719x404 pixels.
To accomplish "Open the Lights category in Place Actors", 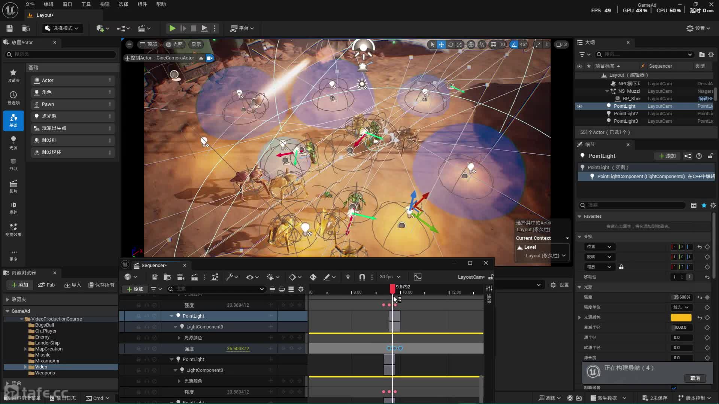I will 13,142.
